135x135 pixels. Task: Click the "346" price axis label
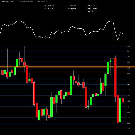click(129, 118)
